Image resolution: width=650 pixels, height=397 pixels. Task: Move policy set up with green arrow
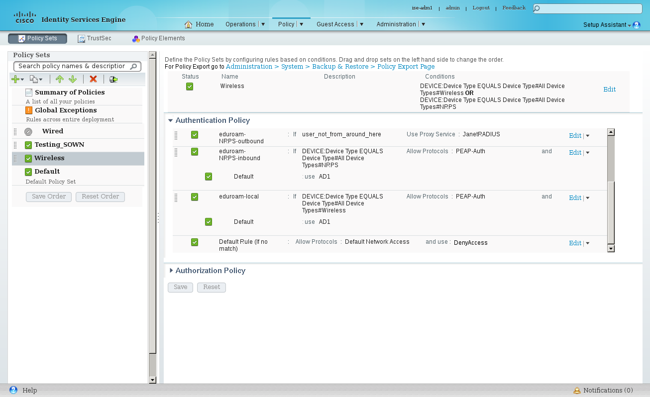click(x=60, y=79)
